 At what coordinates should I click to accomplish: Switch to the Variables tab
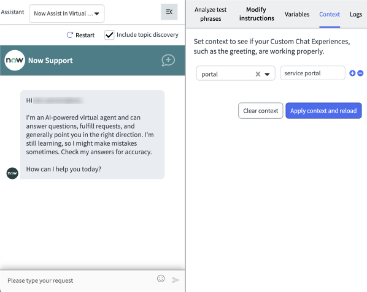[x=297, y=15]
